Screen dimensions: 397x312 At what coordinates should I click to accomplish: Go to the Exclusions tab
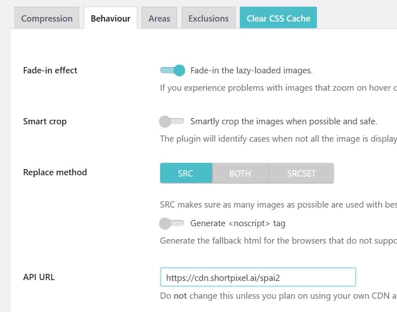pyautogui.click(x=208, y=18)
